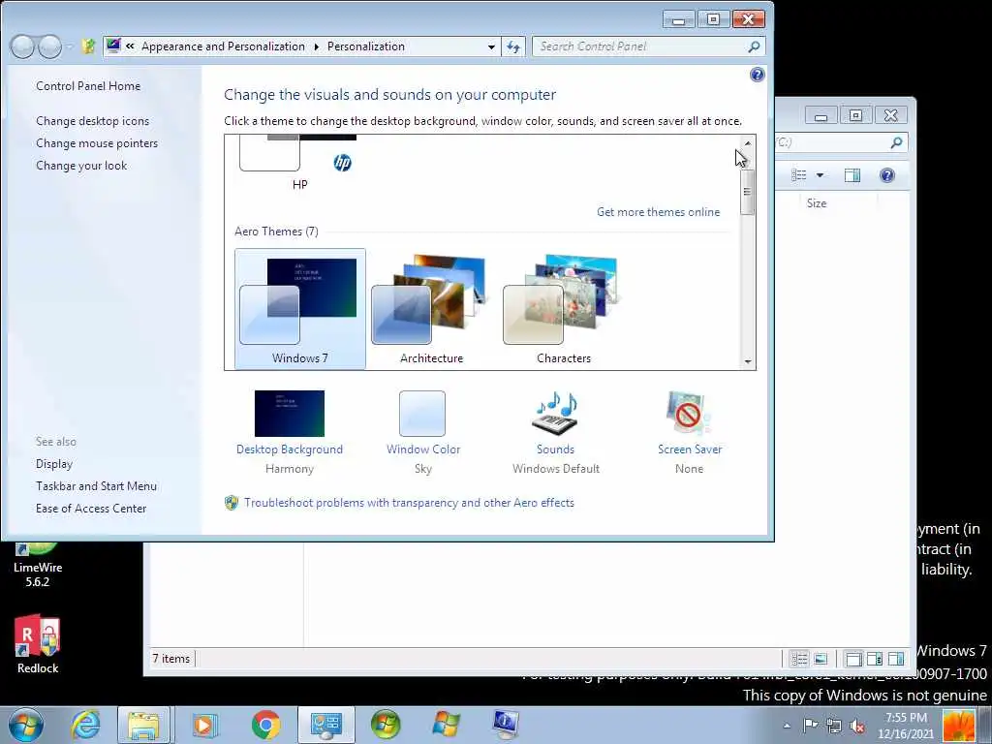
Task: Open Change mouse pointers link
Action: (97, 143)
